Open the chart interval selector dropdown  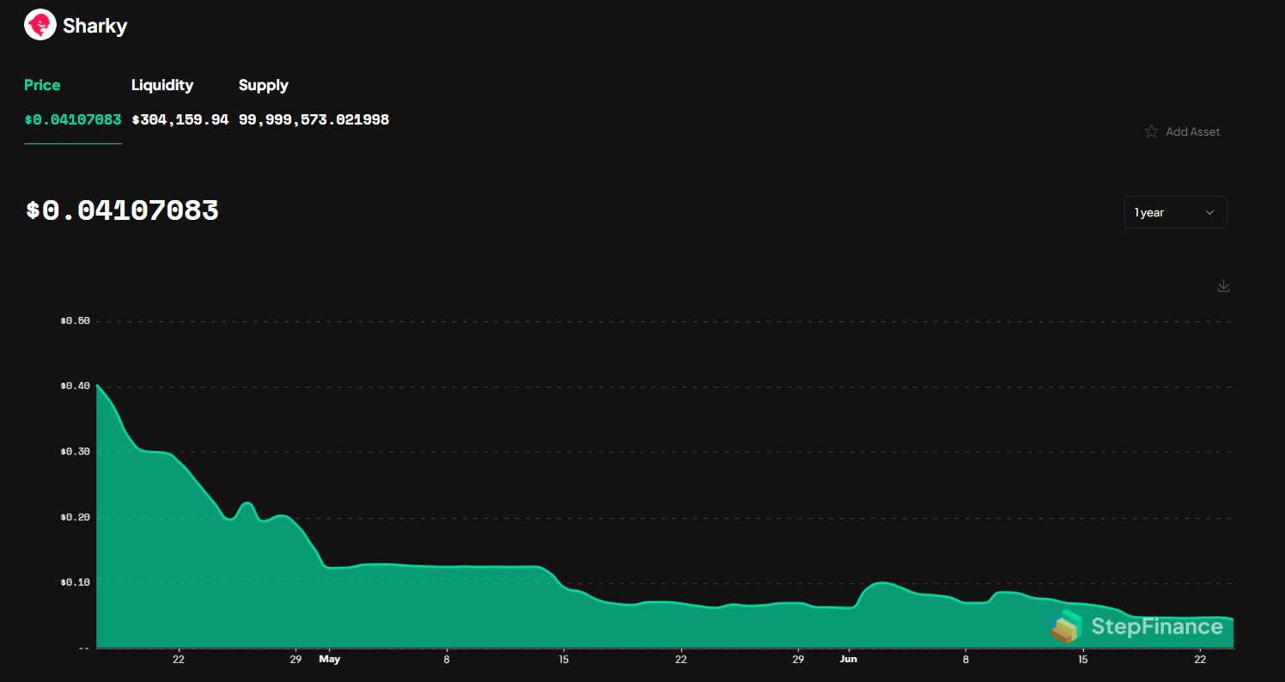tap(1175, 212)
